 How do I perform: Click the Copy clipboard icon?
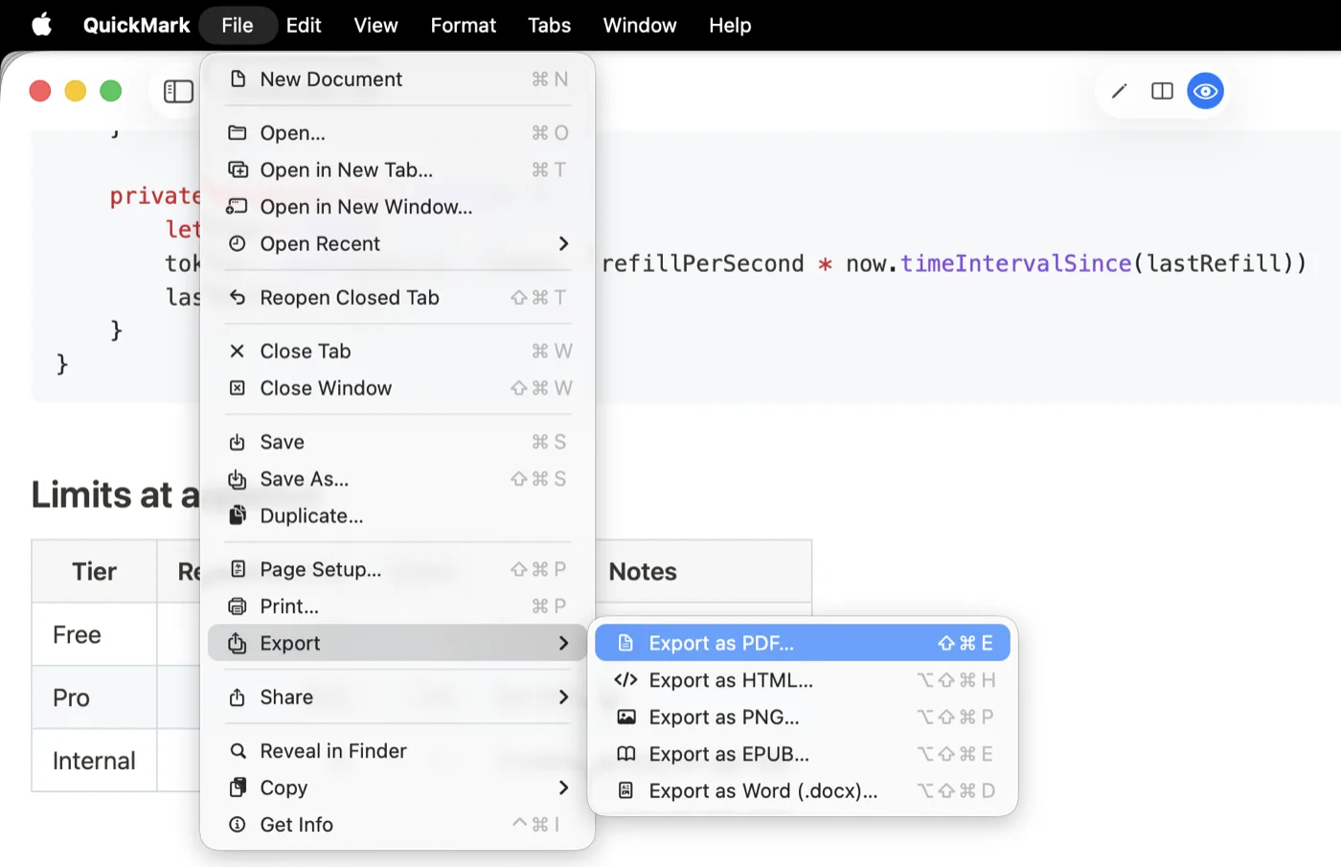(238, 787)
